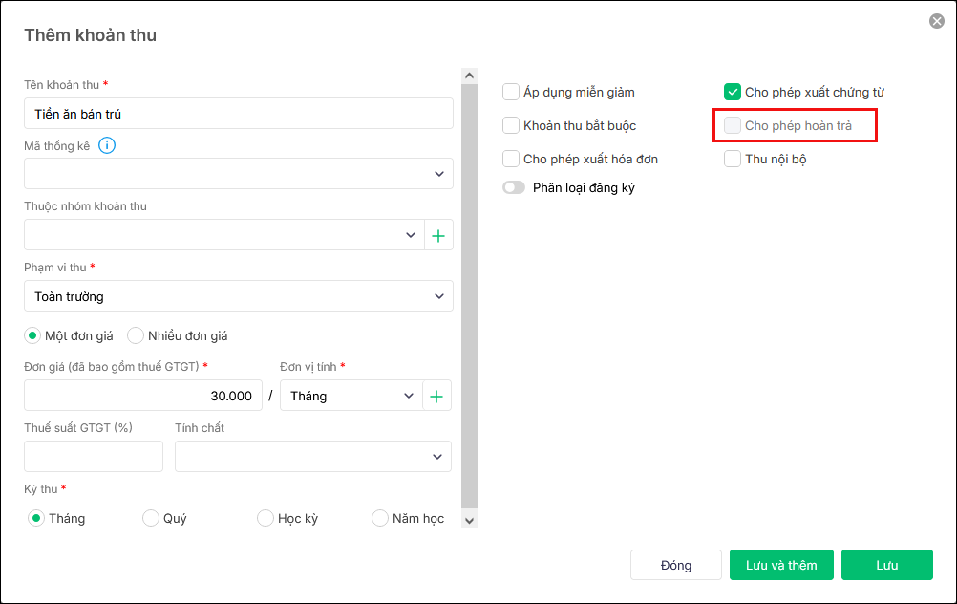Uncheck Cho phép xuất chứng từ
Image resolution: width=957 pixels, height=604 pixels.
(x=733, y=93)
